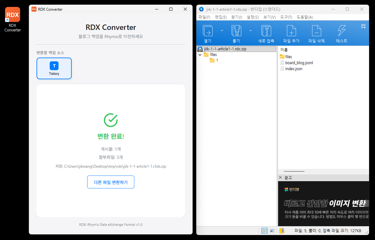The height and width of the screenshot is (240, 375).
Task: Open the 보기(V) menu in Bandizip
Action: [x=270, y=17]
